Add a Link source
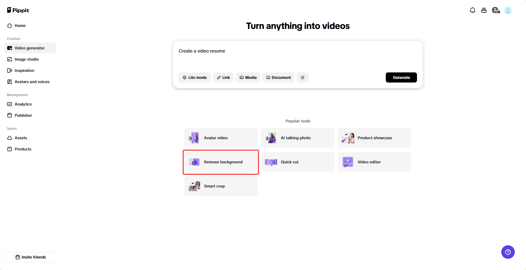 pos(223,77)
